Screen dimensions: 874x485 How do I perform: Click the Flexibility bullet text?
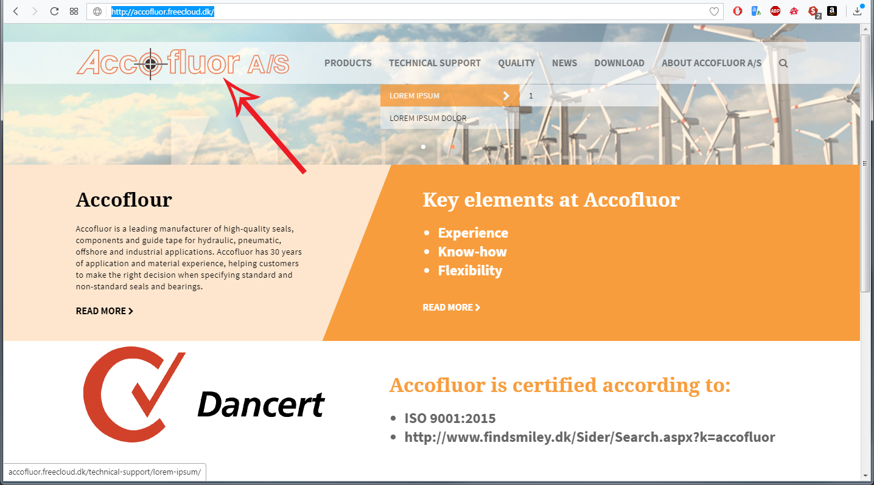click(x=470, y=270)
